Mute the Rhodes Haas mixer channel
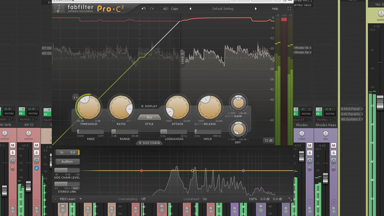This screenshot has width=384, height=216. click(333, 146)
